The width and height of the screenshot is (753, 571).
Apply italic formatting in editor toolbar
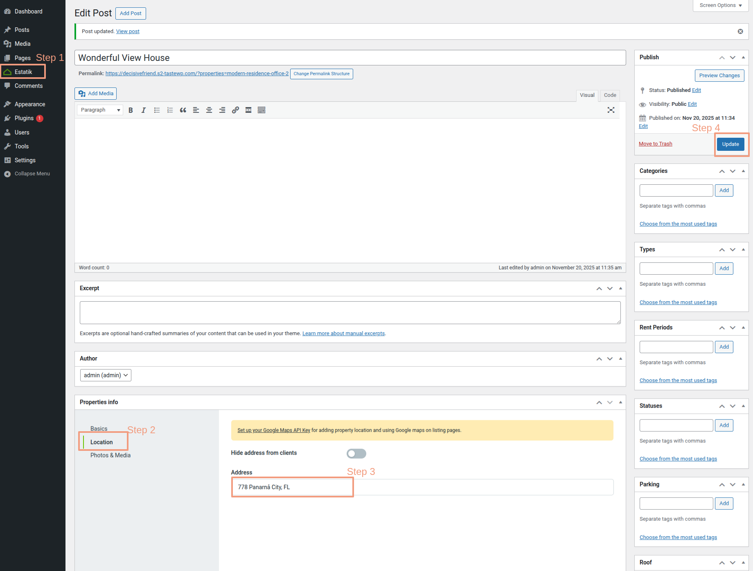(144, 110)
